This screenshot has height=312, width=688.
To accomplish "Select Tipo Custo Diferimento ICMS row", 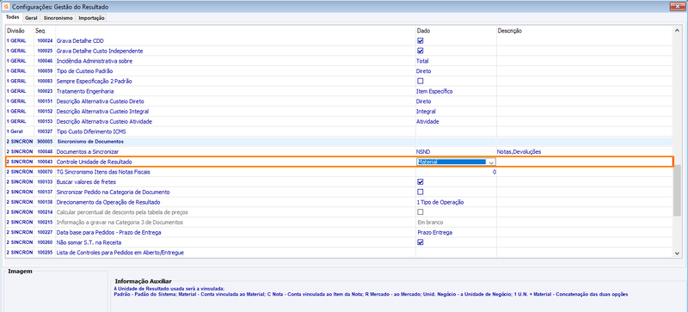I will 339,132.
